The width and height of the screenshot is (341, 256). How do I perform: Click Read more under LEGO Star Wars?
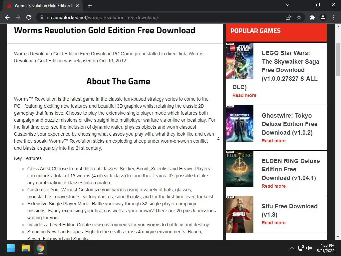point(244,95)
